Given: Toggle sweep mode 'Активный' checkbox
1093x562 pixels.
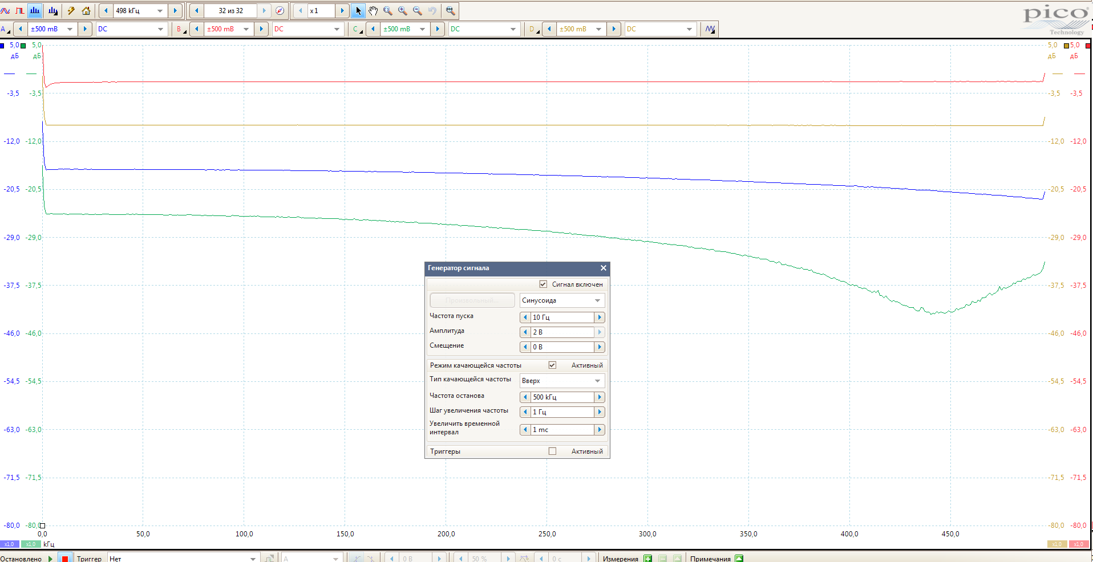Looking at the screenshot, I should click(552, 365).
